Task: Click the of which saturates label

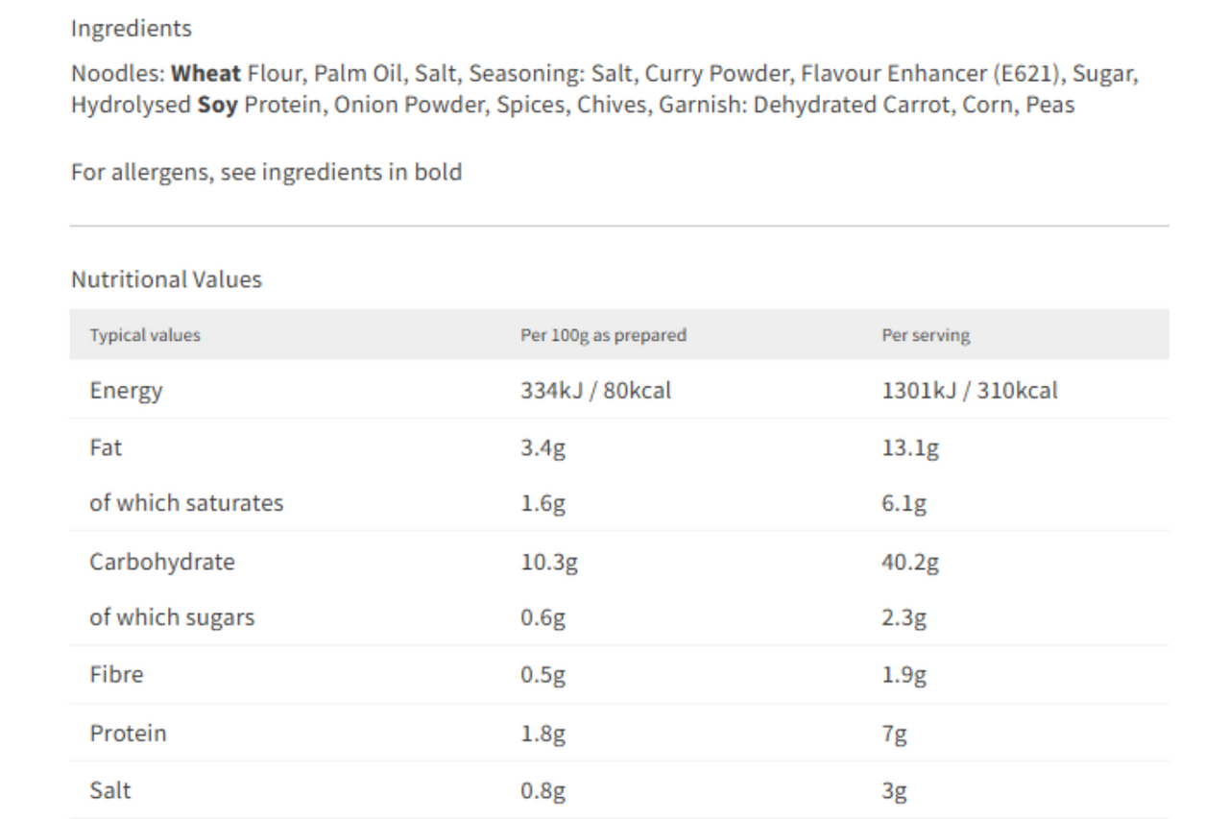Action: tap(186, 503)
